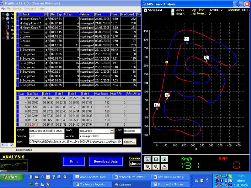Click the I2 split marker on track map
The width and height of the screenshot is (251, 188).
coord(206,58)
